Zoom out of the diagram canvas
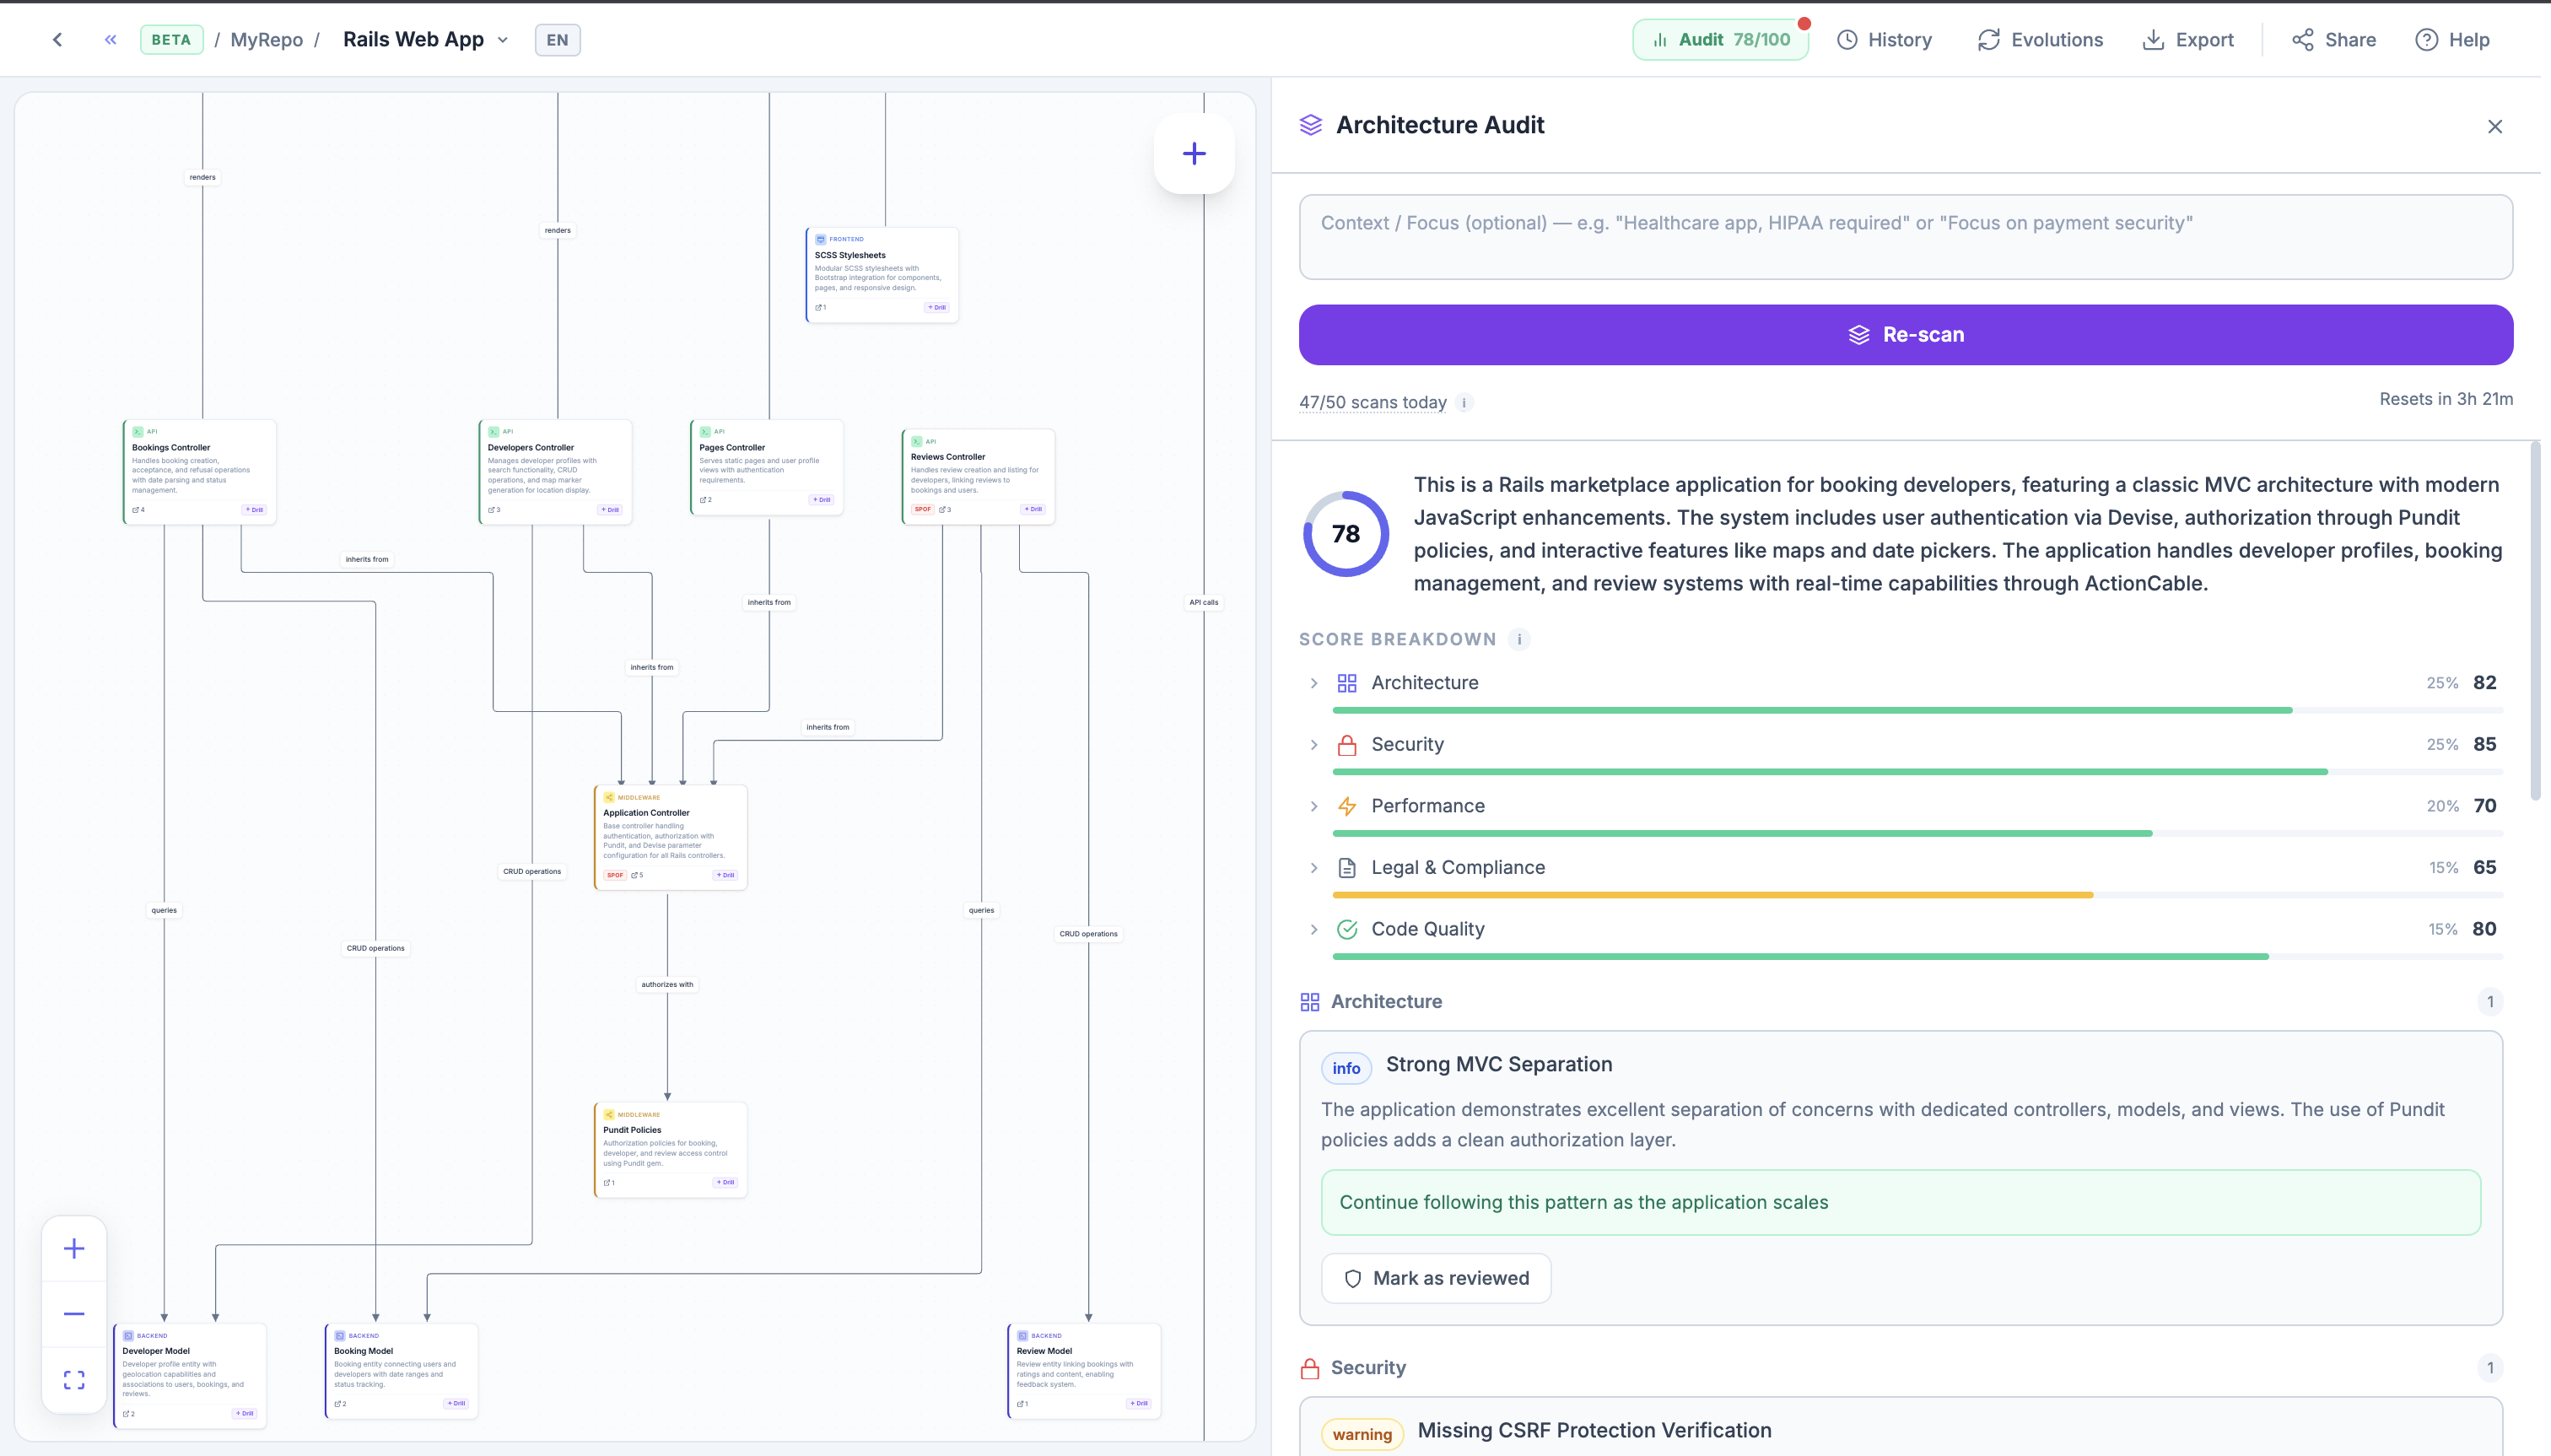Image resolution: width=2551 pixels, height=1456 pixels. pos(74,1314)
